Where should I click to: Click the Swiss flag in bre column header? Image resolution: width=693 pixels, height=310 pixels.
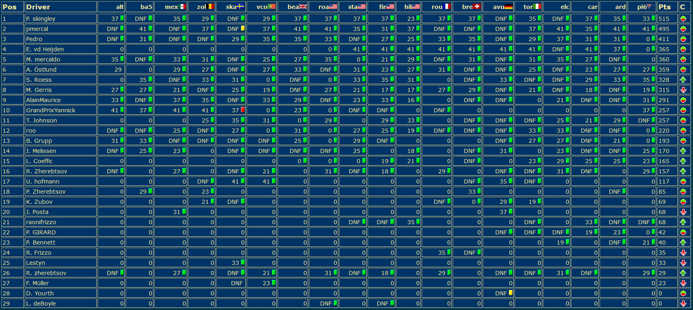[477, 7]
